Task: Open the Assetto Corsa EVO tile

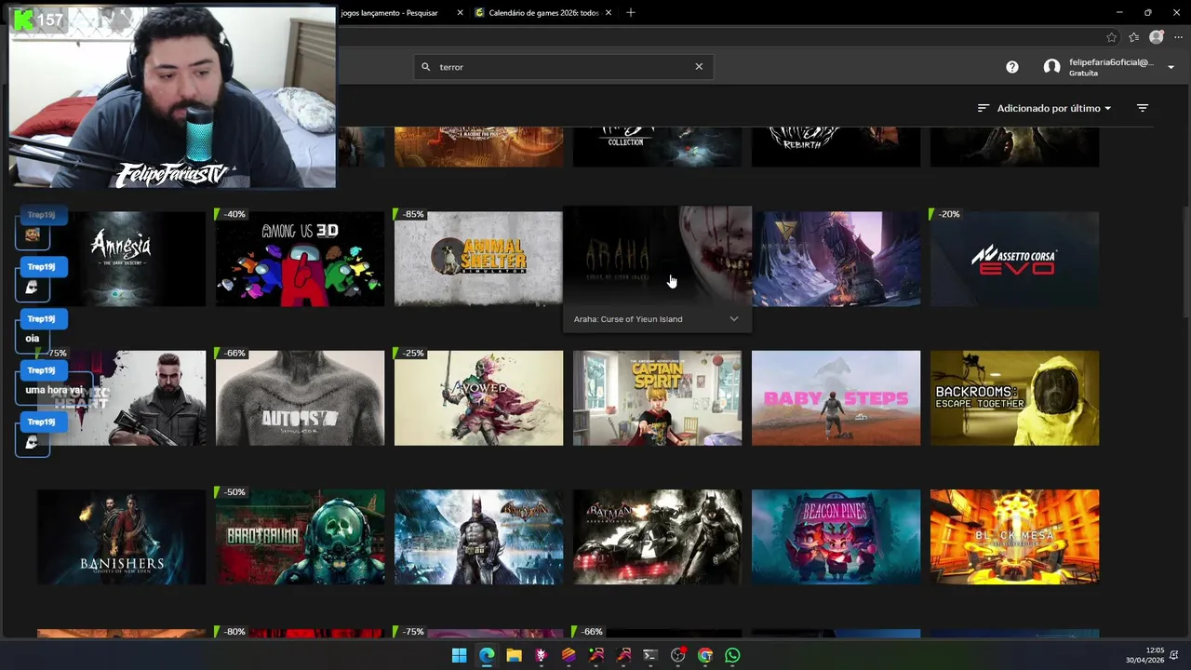Action: point(1014,259)
